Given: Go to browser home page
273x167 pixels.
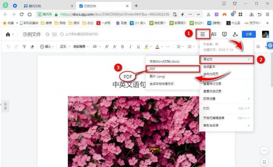Looking at the screenshot, I should (x=29, y=14).
